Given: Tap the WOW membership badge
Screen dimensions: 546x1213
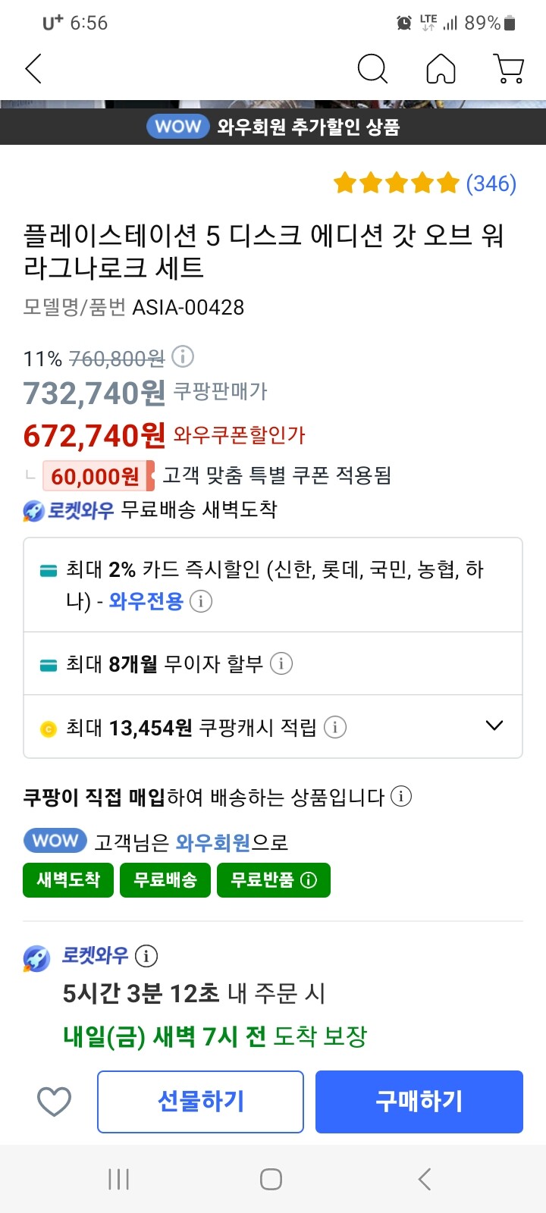Looking at the screenshot, I should tap(55, 840).
